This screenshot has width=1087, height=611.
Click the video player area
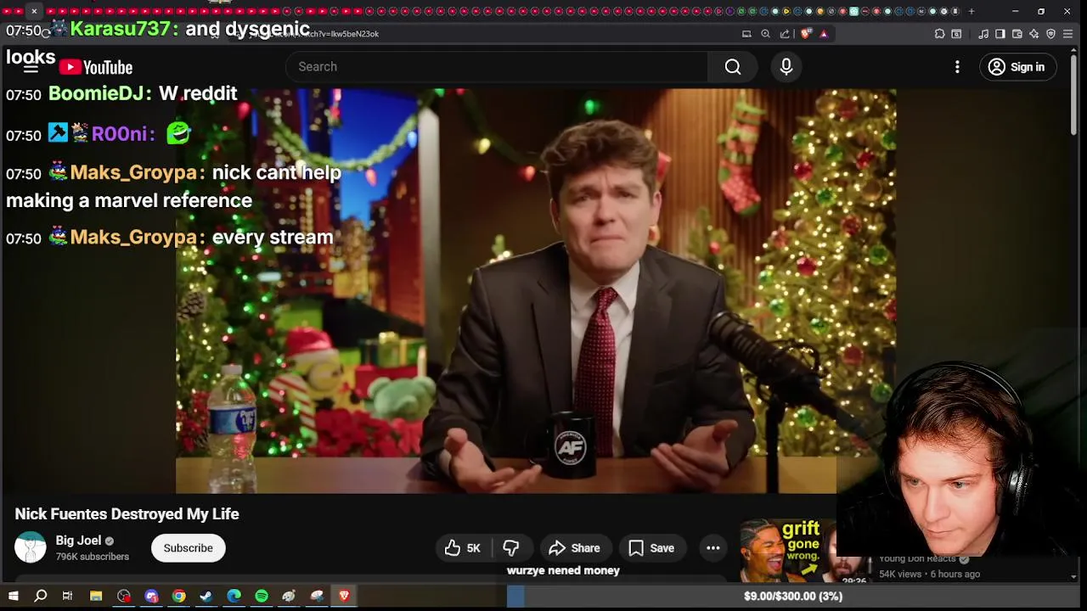coord(535,290)
